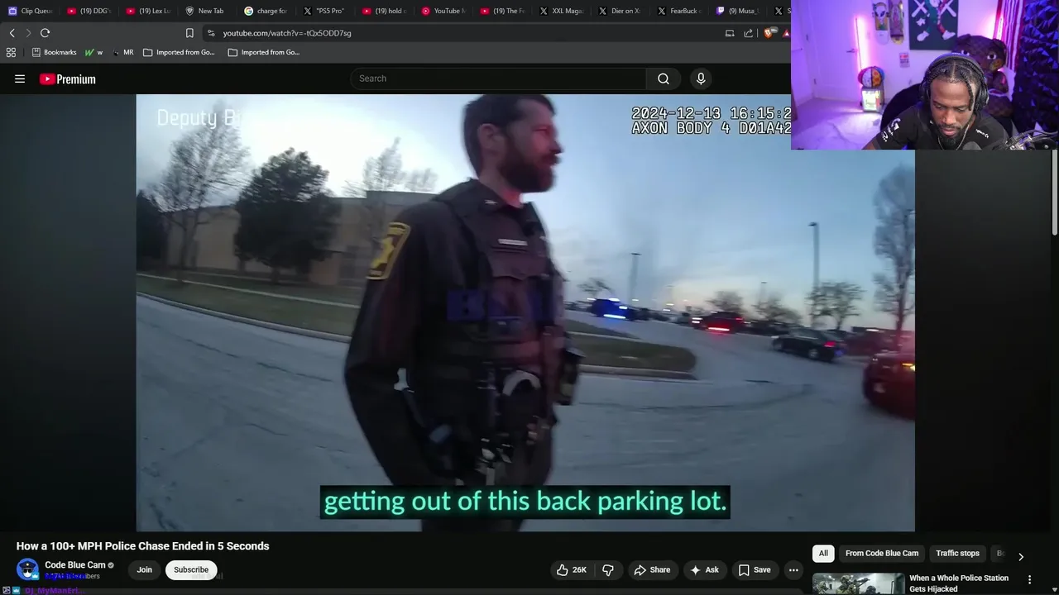The image size is (1059, 595).
Task: Open the Bookmarks folder
Action: [54, 52]
